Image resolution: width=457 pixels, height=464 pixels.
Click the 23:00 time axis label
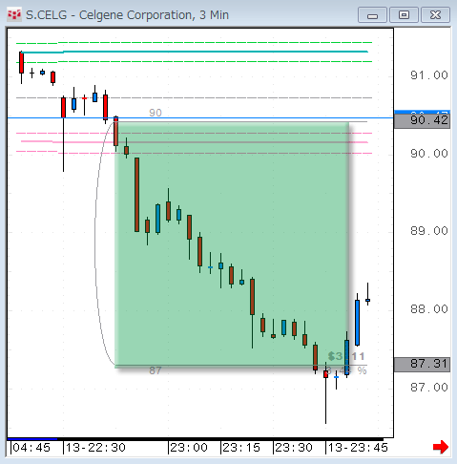pos(189,448)
